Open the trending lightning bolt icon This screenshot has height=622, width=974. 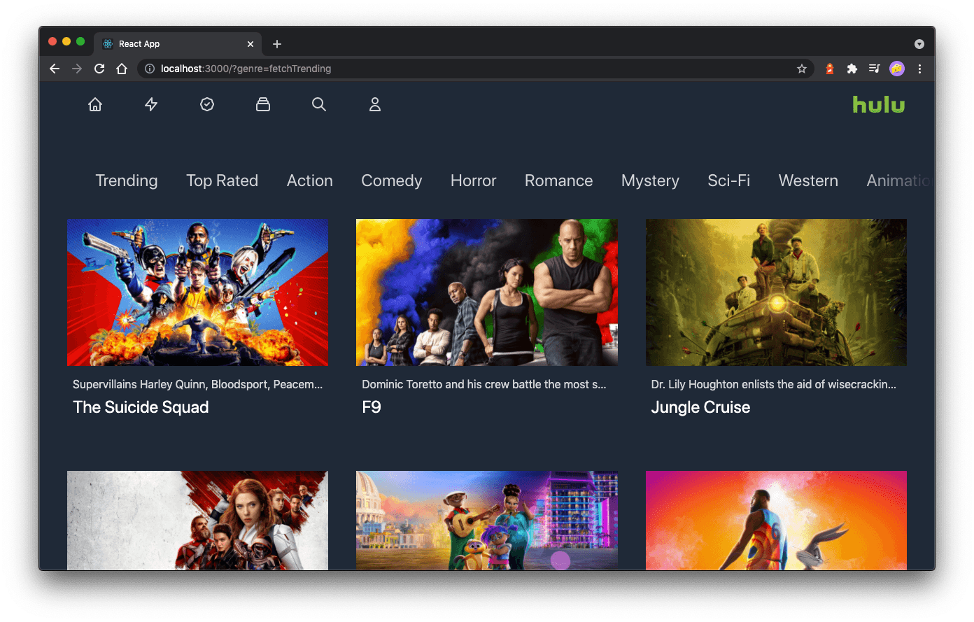tap(151, 104)
